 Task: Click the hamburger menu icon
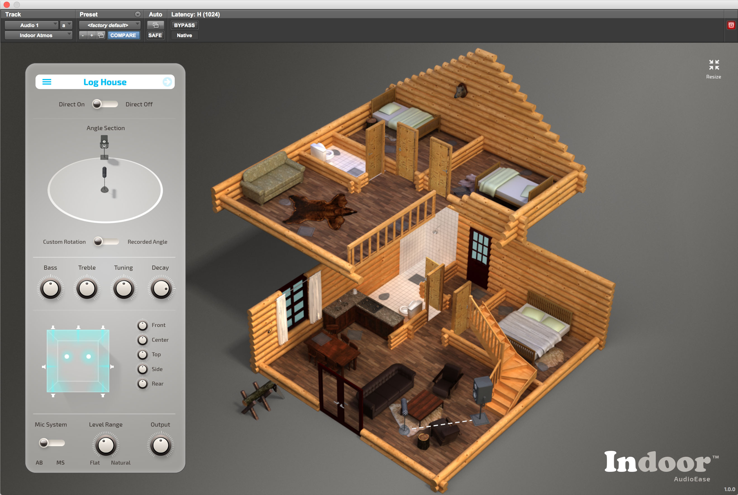pos(48,81)
